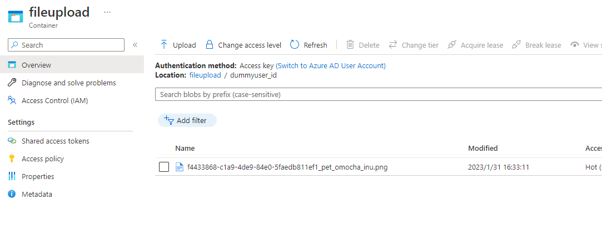Sort by the Name column header
Image resolution: width=602 pixels, height=240 pixels.
point(185,148)
